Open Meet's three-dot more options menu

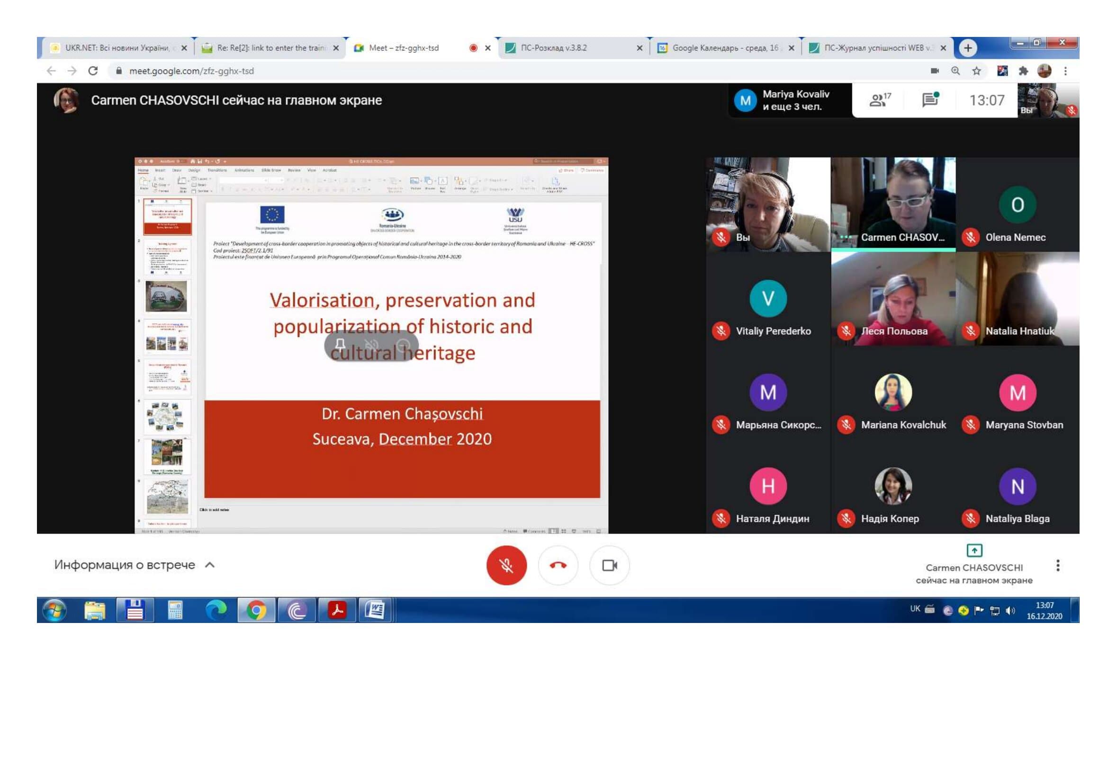pos(1057,565)
